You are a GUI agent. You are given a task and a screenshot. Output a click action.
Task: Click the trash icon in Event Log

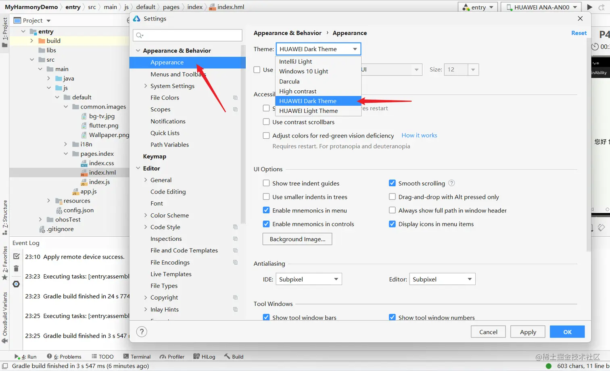click(16, 269)
